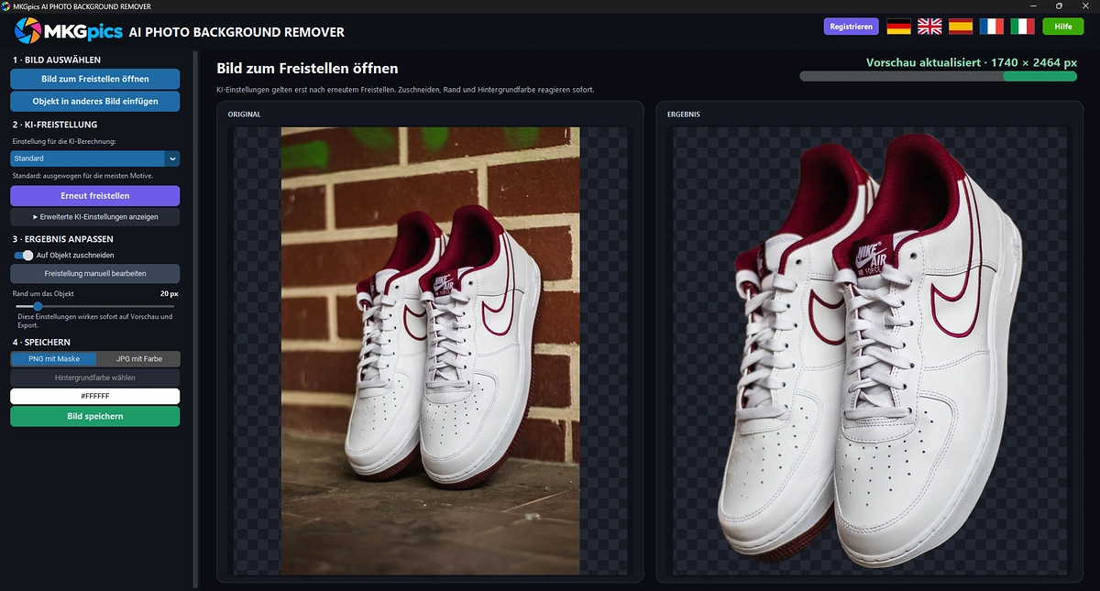The image size is (1100, 591).
Task: Click the white #FFFFFF color field
Action: [95, 397]
